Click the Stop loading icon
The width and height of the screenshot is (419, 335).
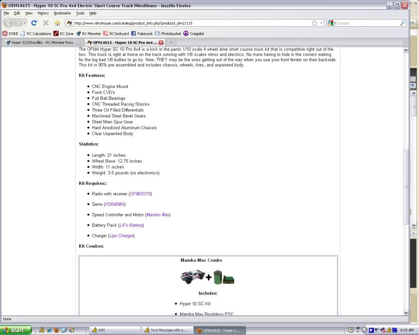(46, 23)
